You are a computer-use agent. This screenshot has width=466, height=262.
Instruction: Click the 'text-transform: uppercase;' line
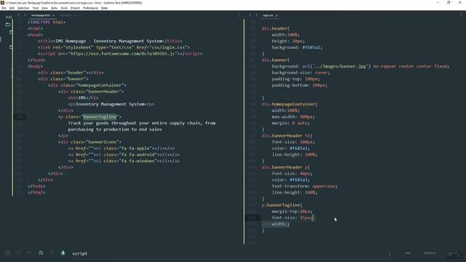pyautogui.click(x=304, y=186)
